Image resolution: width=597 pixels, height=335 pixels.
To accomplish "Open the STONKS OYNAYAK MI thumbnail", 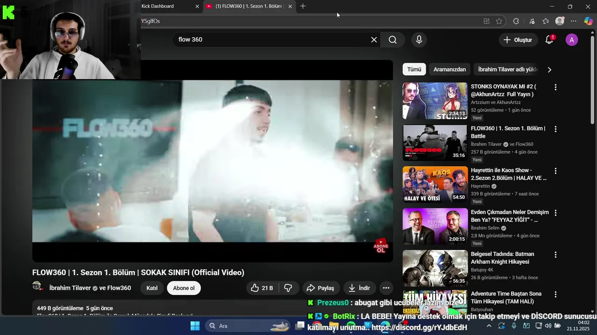I will click(435, 101).
